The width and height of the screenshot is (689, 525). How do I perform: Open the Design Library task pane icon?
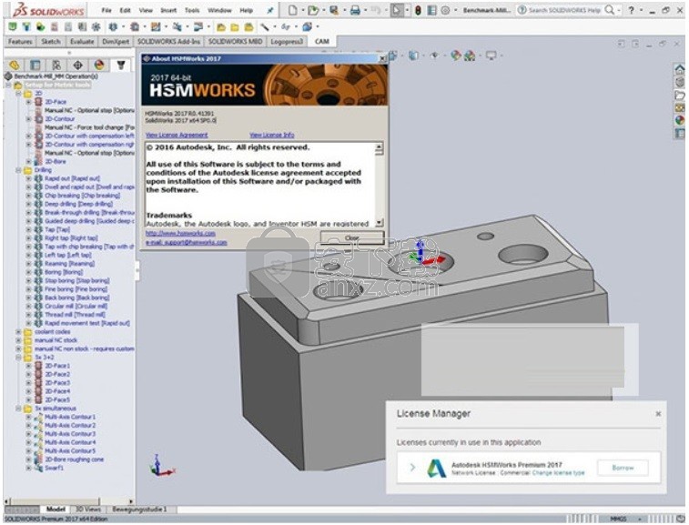pyautogui.click(x=680, y=82)
